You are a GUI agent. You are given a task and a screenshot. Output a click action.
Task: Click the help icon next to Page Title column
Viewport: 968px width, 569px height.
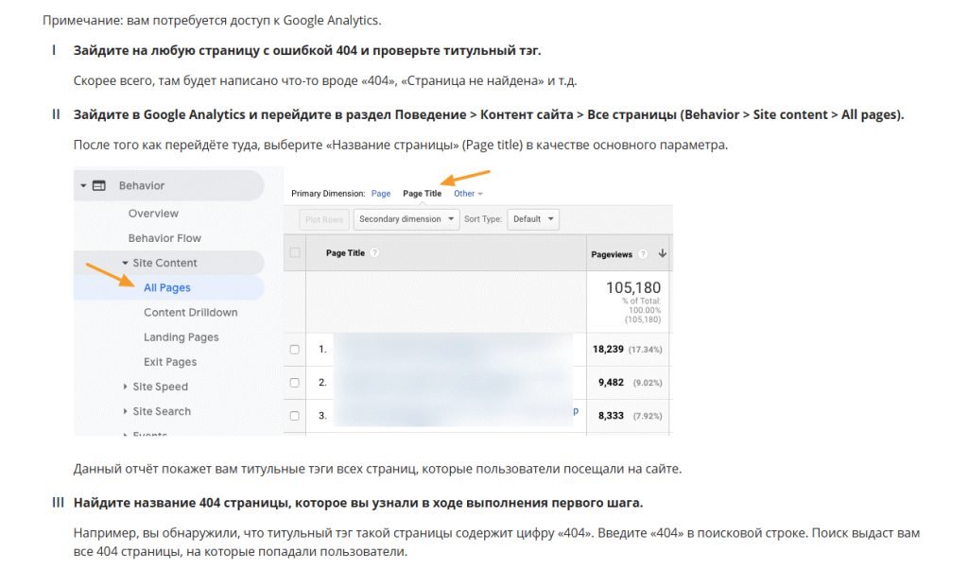pyautogui.click(x=375, y=252)
